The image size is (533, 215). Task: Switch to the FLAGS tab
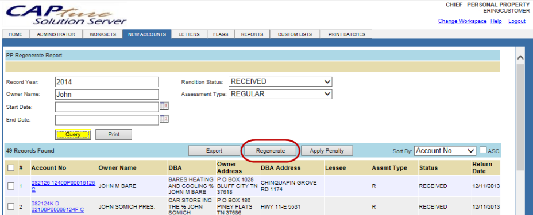tap(221, 34)
